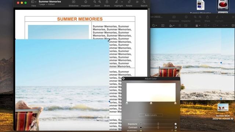Select the Text tool in markup toolbar
Screen dimensions: 235x132
tap(163, 25)
